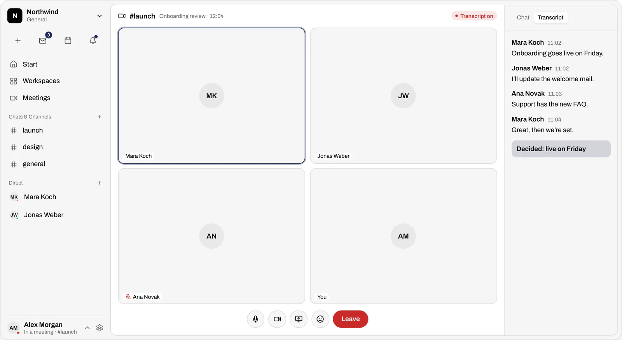Open direct chat with Mara Koch
The image size is (622, 340).
55,197
